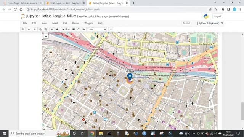Open a new browser tab
Screen dimensions: 244x137
[x=133, y=3]
